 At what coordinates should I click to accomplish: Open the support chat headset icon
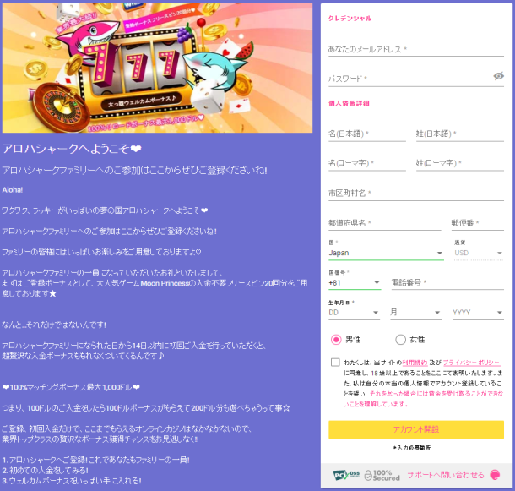495,475
